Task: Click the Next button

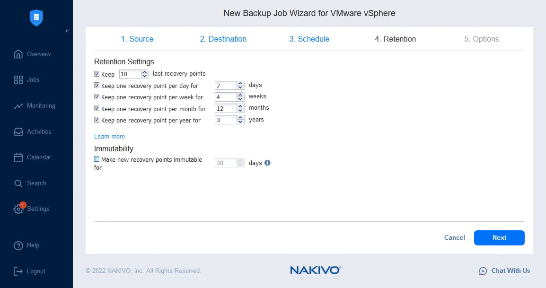Action: (499, 237)
